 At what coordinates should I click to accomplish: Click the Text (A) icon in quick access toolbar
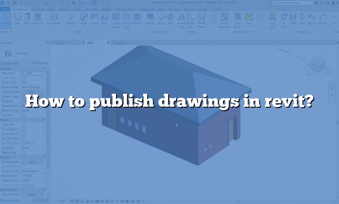(73, 3)
